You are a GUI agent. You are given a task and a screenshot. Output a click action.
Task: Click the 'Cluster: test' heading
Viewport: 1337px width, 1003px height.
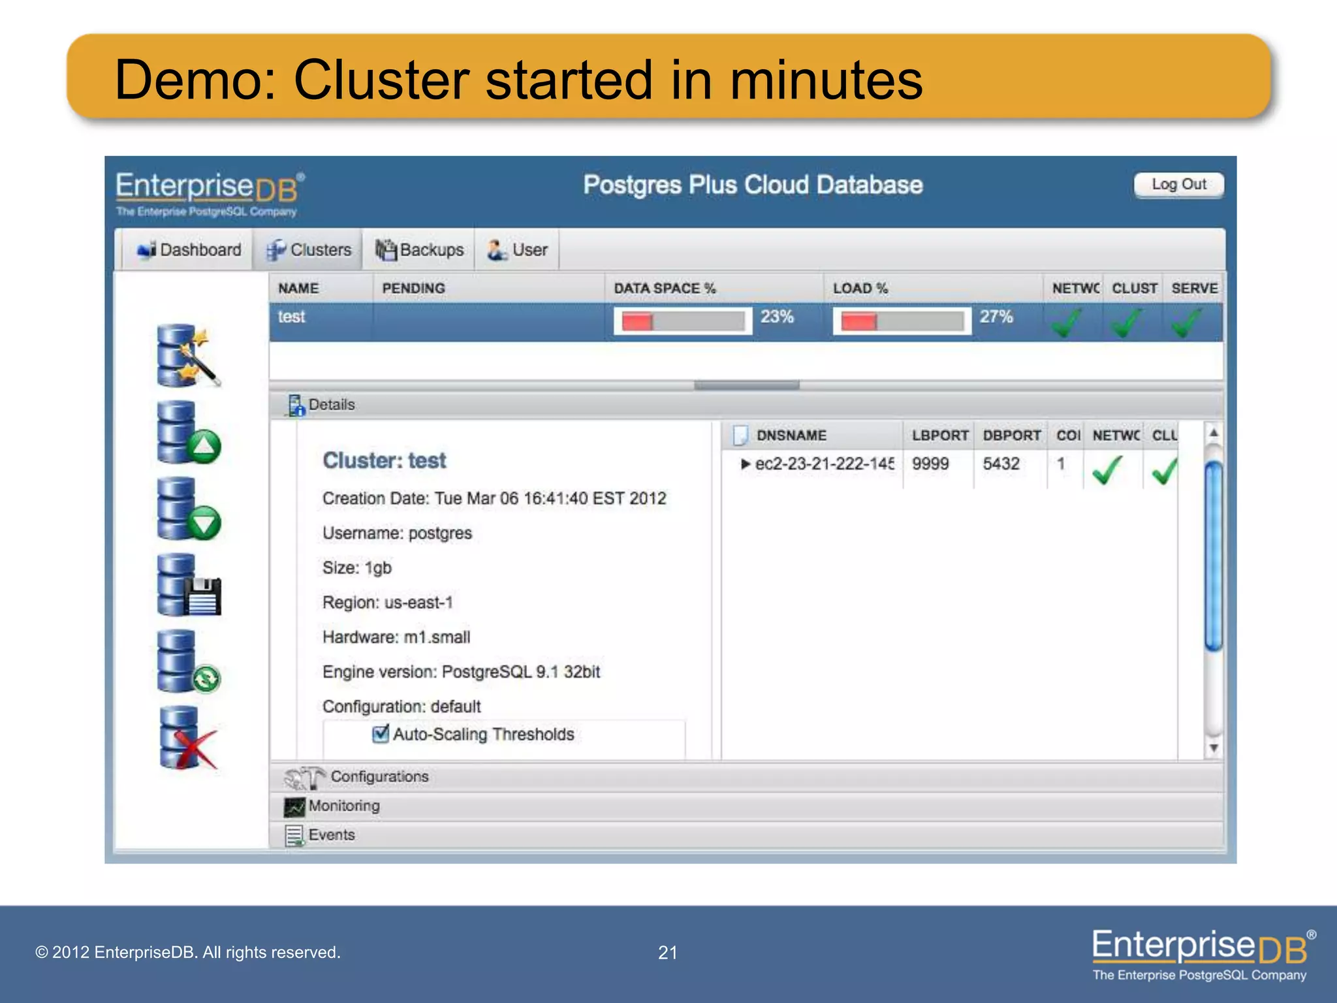385,460
